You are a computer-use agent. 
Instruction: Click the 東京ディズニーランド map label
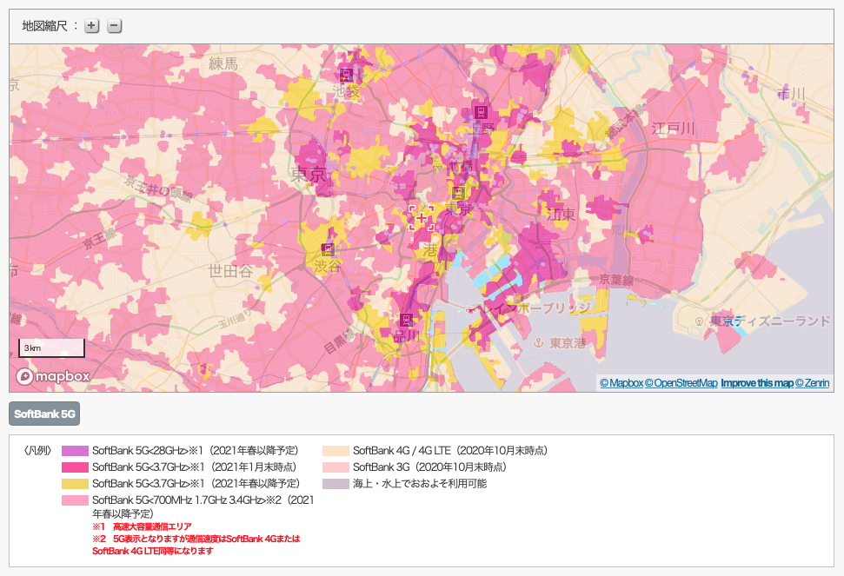coord(770,321)
